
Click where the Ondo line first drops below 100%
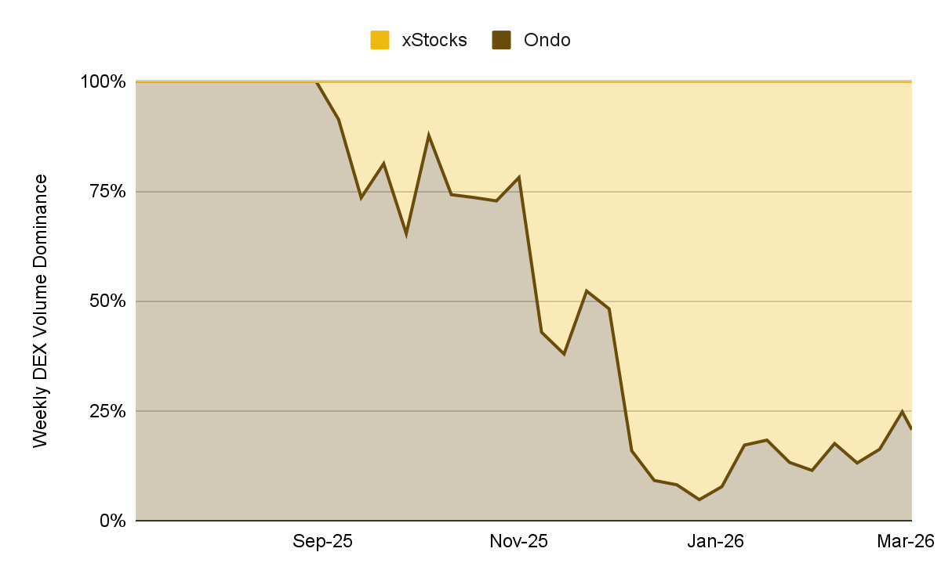click(317, 82)
